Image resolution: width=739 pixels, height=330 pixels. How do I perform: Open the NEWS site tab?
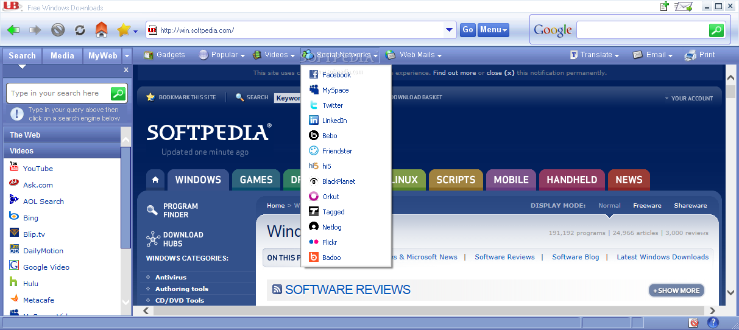point(629,180)
